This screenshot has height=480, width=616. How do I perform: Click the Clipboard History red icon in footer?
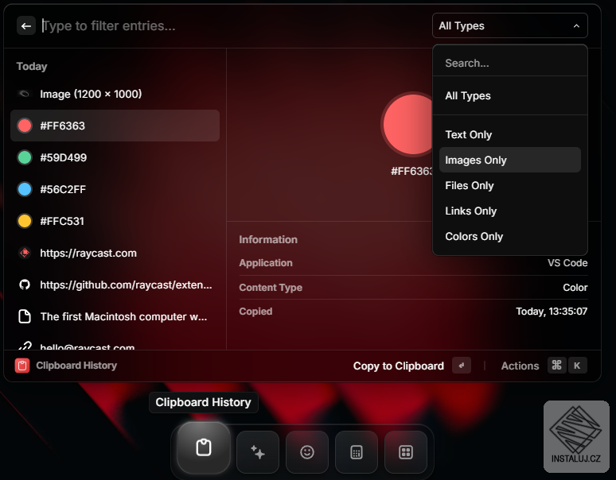pos(22,366)
